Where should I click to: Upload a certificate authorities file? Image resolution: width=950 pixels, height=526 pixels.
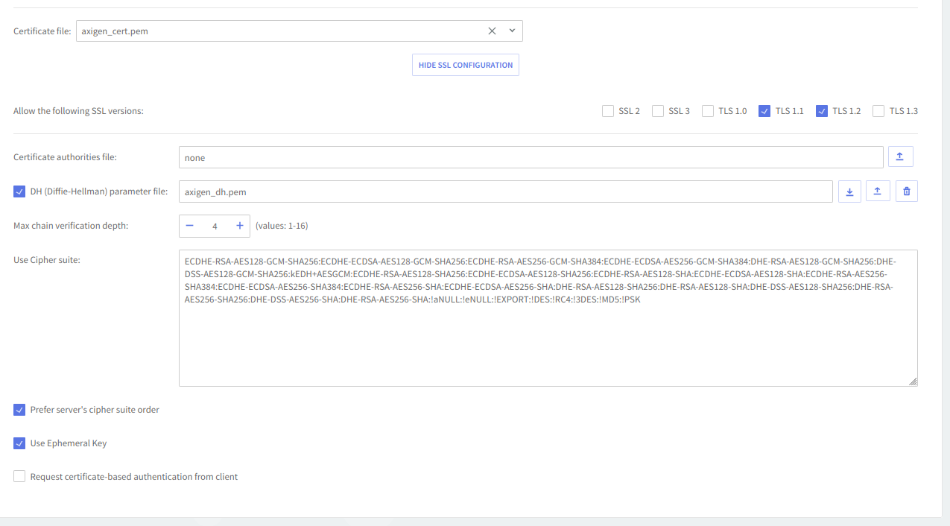click(900, 157)
